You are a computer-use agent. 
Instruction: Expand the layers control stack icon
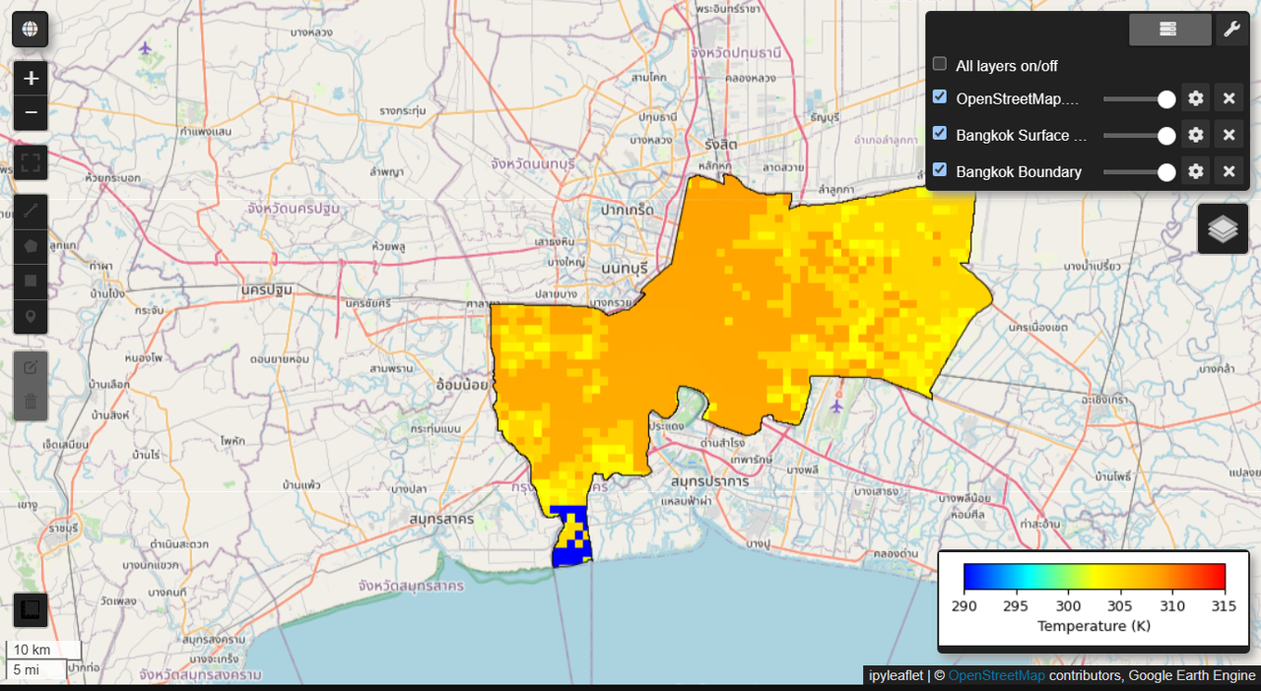(1223, 228)
